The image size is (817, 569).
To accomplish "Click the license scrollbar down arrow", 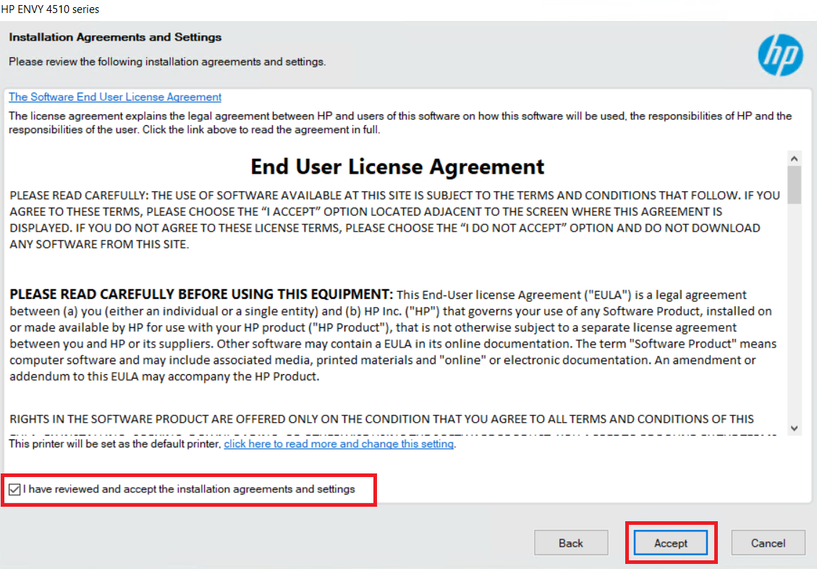I will point(795,428).
